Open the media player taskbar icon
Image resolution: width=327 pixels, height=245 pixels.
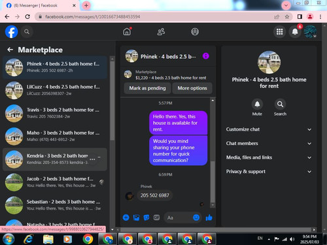coord(68,239)
